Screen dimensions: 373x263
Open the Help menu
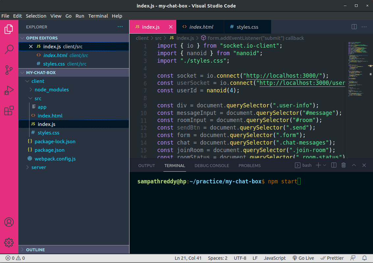(117, 16)
